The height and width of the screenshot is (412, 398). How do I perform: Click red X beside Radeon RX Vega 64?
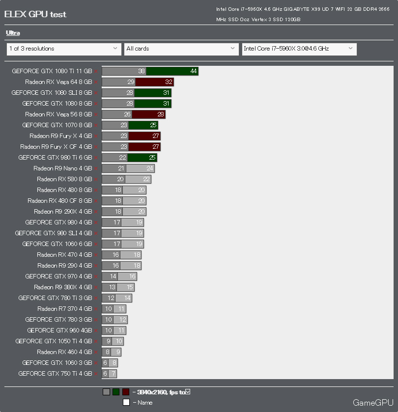pyautogui.click(x=96, y=82)
